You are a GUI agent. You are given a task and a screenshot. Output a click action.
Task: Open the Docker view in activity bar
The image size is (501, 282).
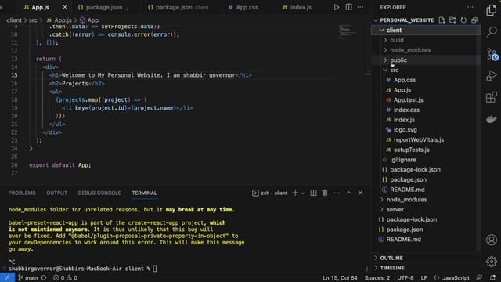click(x=492, y=119)
